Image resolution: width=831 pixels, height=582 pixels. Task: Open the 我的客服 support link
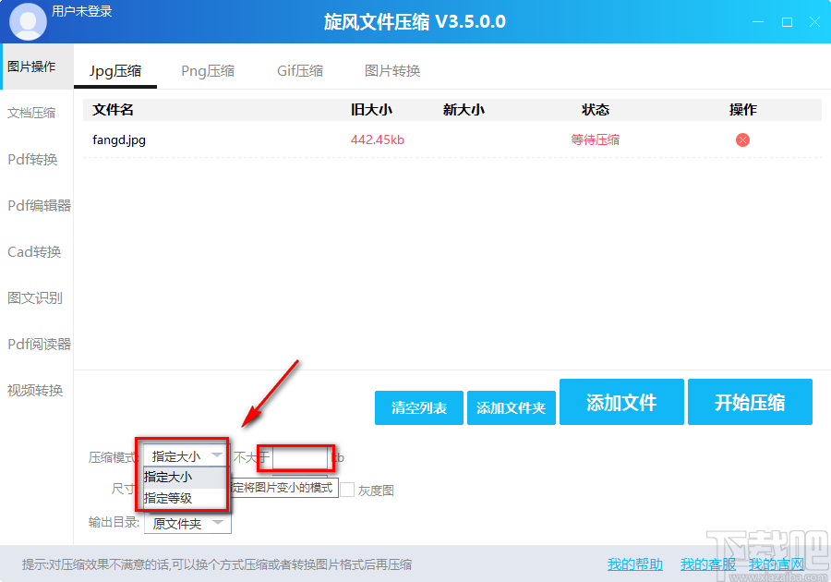point(706,564)
